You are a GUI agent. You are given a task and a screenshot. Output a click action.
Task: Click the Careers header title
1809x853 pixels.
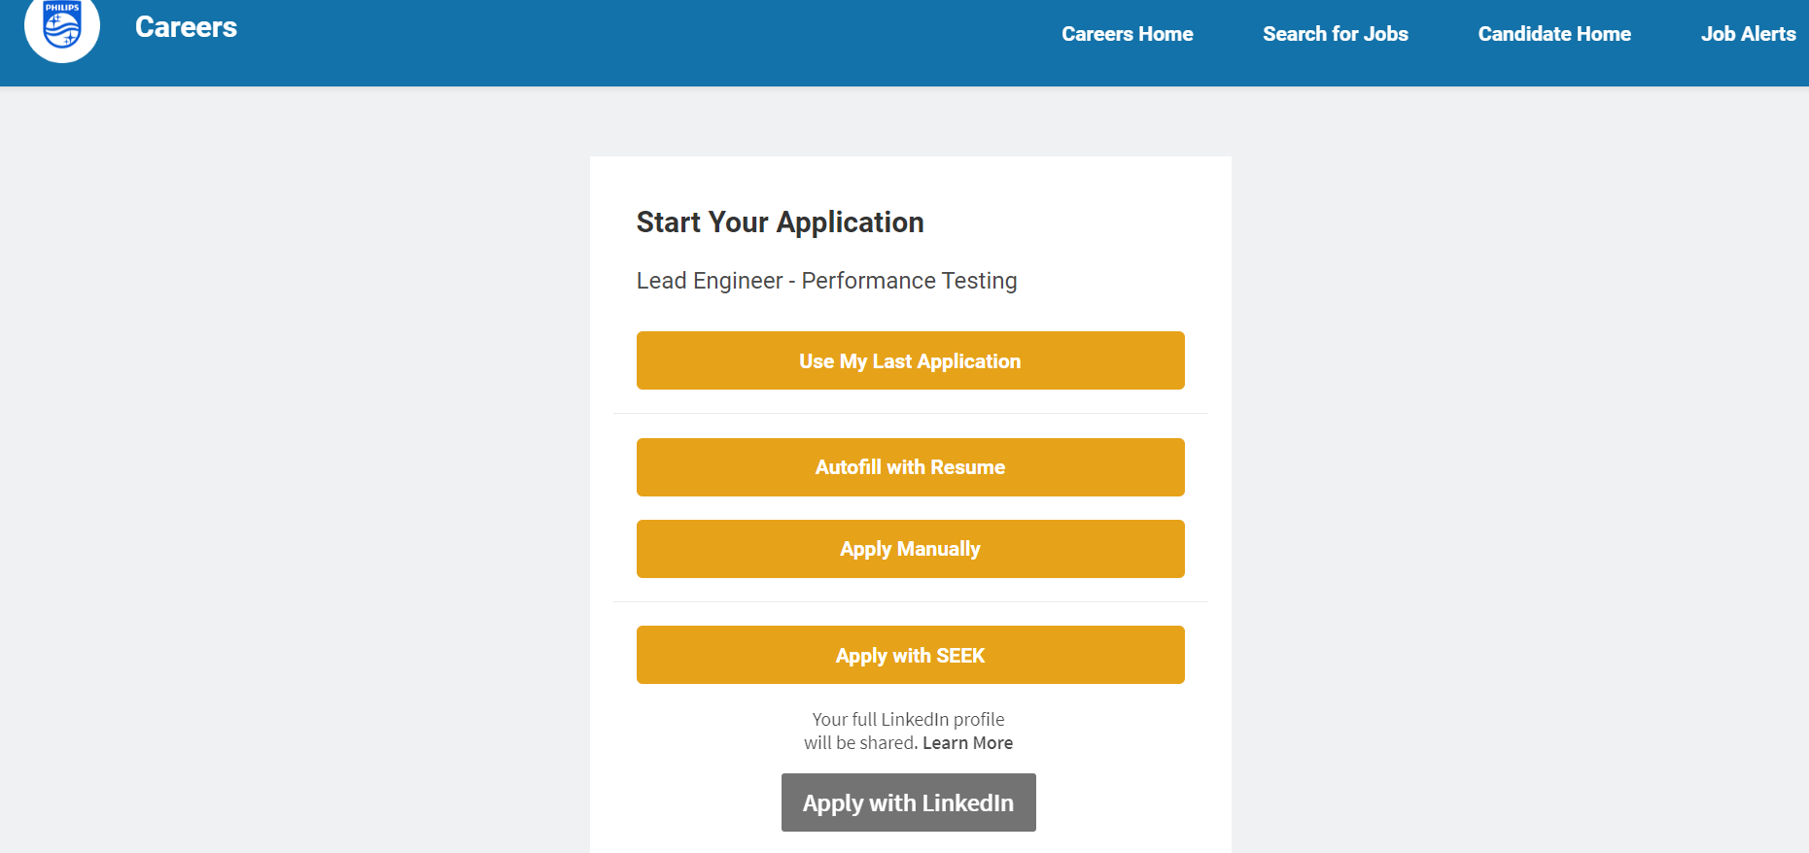point(186,27)
